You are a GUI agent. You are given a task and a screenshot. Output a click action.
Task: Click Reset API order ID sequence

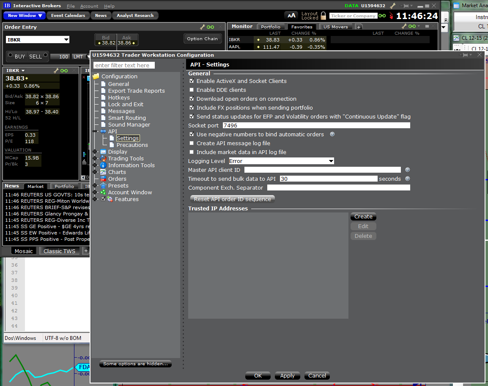click(x=233, y=199)
